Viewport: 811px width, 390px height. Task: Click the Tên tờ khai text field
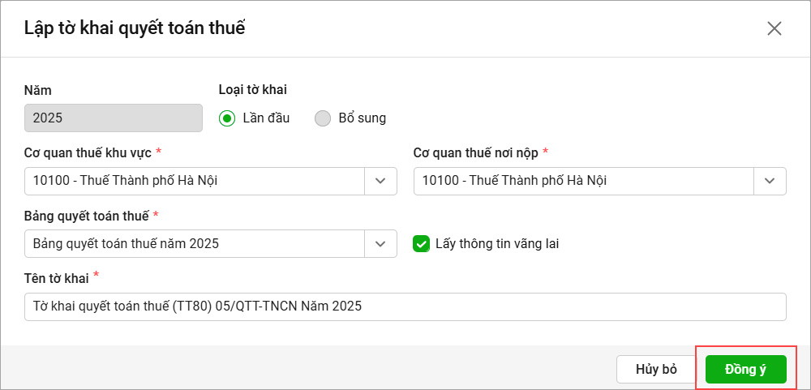405,306
